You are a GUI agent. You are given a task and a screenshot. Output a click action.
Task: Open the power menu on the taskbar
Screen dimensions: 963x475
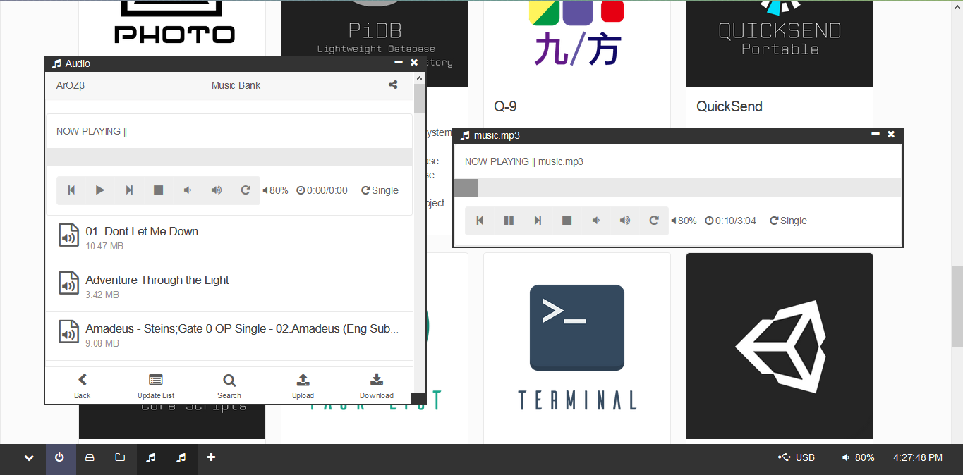click(x=60, y=458)
